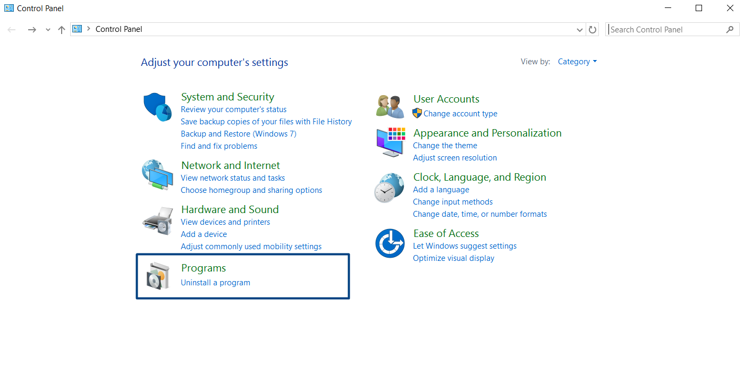744x390 pixels.
Task: Click the Forward navigation arrow
Action: pos(32,30)
